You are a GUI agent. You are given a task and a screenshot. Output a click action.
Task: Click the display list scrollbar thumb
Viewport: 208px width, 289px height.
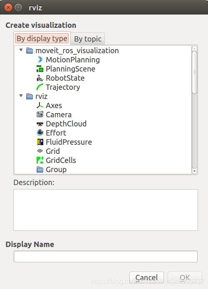tap(194, 72)
